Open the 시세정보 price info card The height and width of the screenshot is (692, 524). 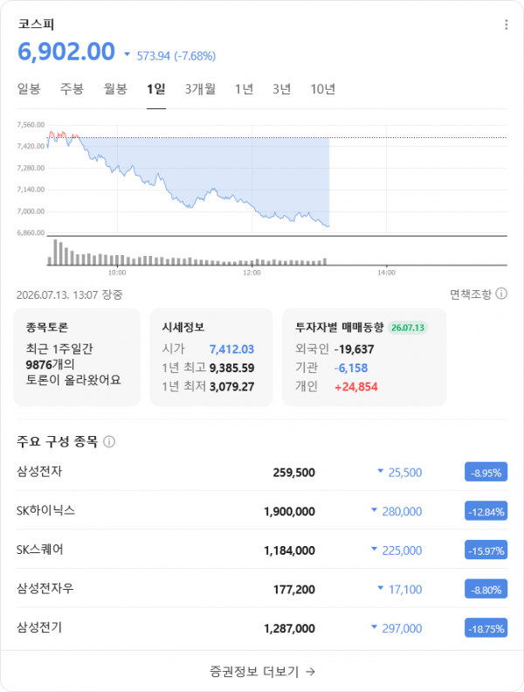[211, 357]
